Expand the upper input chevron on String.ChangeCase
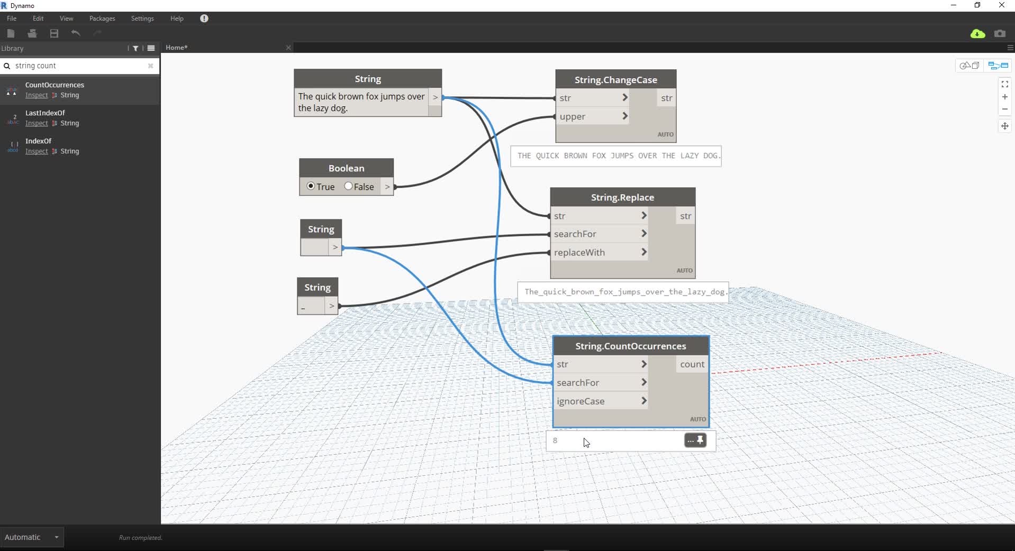Image resolution: width=1015 pixels, height=551 pixels. 625,116
